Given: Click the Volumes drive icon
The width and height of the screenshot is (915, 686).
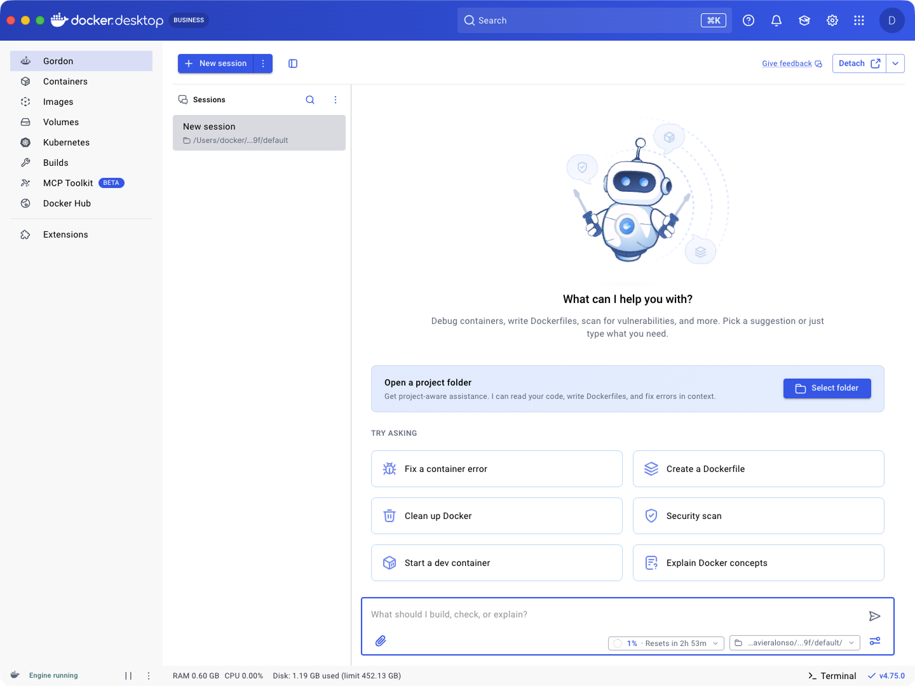Looking at the screenshot, I should point(25,122).
